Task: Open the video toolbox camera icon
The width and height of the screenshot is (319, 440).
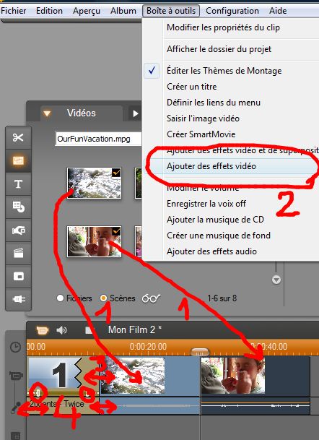Action: pos(42,330)
